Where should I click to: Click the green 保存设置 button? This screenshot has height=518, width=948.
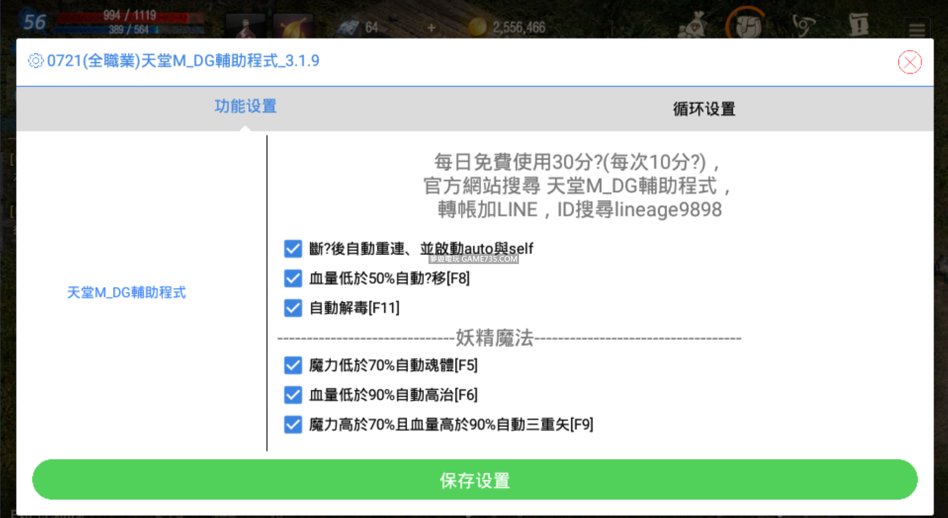click(475, 480)
